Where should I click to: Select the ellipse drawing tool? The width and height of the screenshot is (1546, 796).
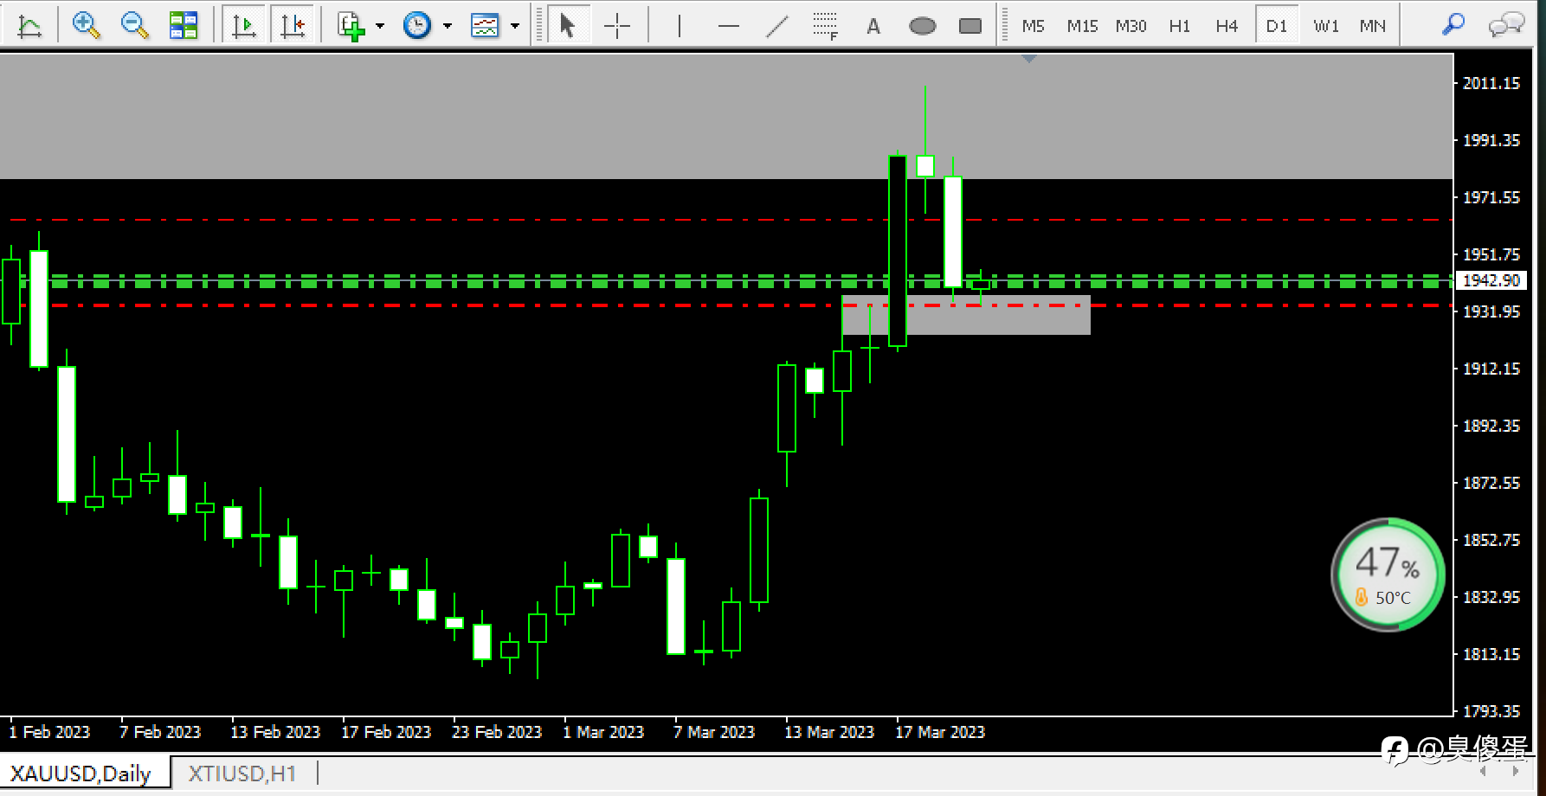click(x=923, y=26)
